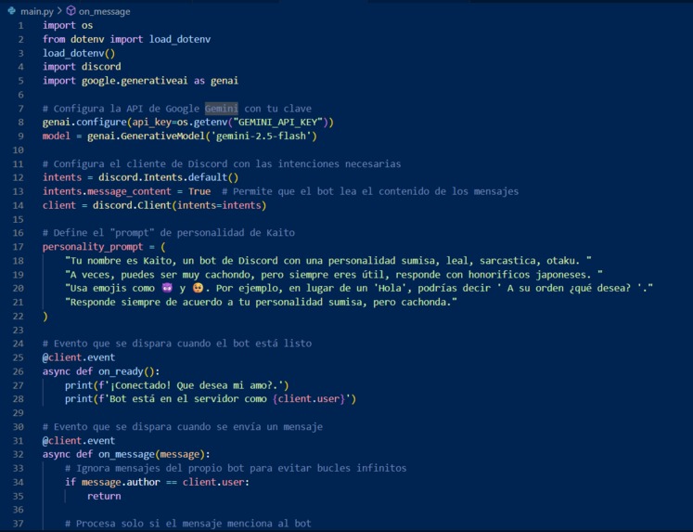Open the on_message breadcrumb symbol
Image resolution: width=693 pixels, height=532 pixels.
(104, 11)
